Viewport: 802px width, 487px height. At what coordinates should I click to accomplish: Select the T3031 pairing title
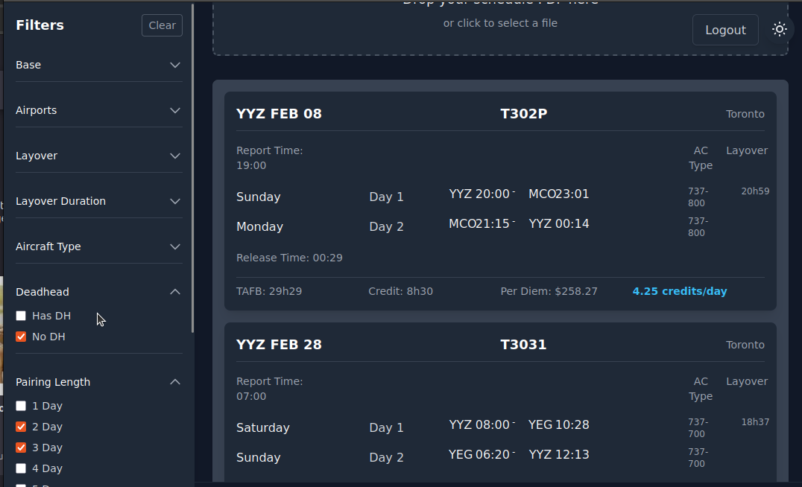click(x=523, y=345)
